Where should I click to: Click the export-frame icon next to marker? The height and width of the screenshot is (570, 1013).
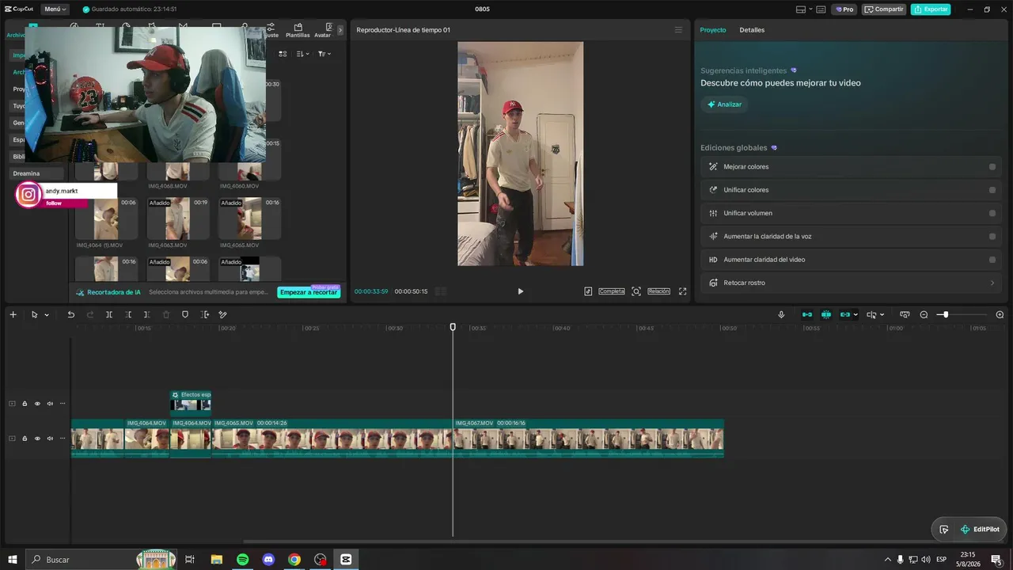tap(205, 314)
